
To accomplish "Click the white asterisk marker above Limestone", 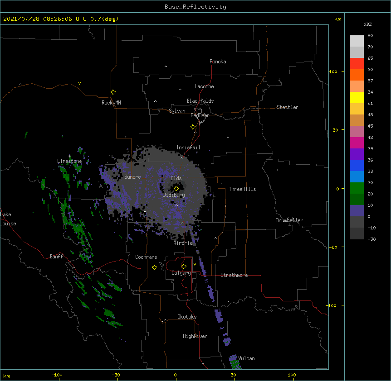I will click(70, 156).
